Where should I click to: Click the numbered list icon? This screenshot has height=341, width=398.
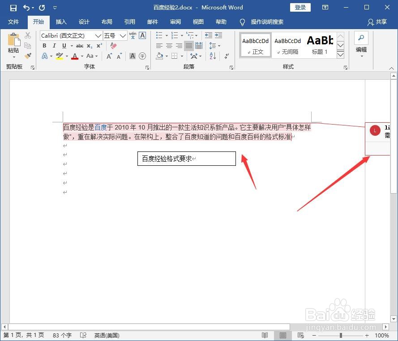pos(175,35)
